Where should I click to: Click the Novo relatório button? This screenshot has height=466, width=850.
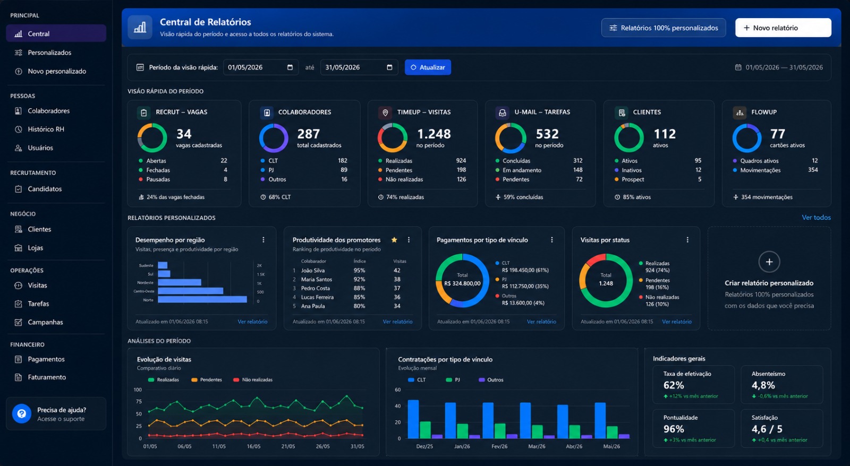coord(783,28)
